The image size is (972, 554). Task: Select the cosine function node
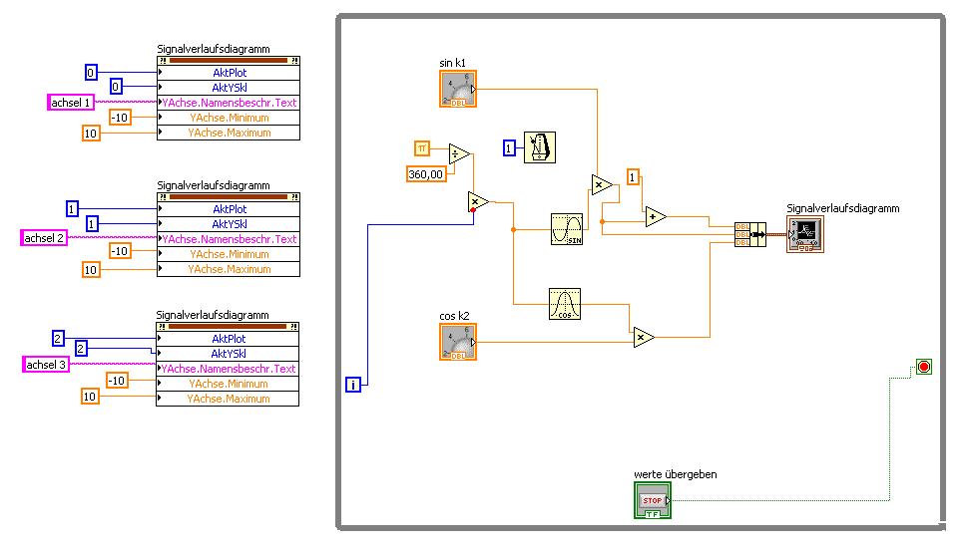pyautogui.click(x=565, y=304)
